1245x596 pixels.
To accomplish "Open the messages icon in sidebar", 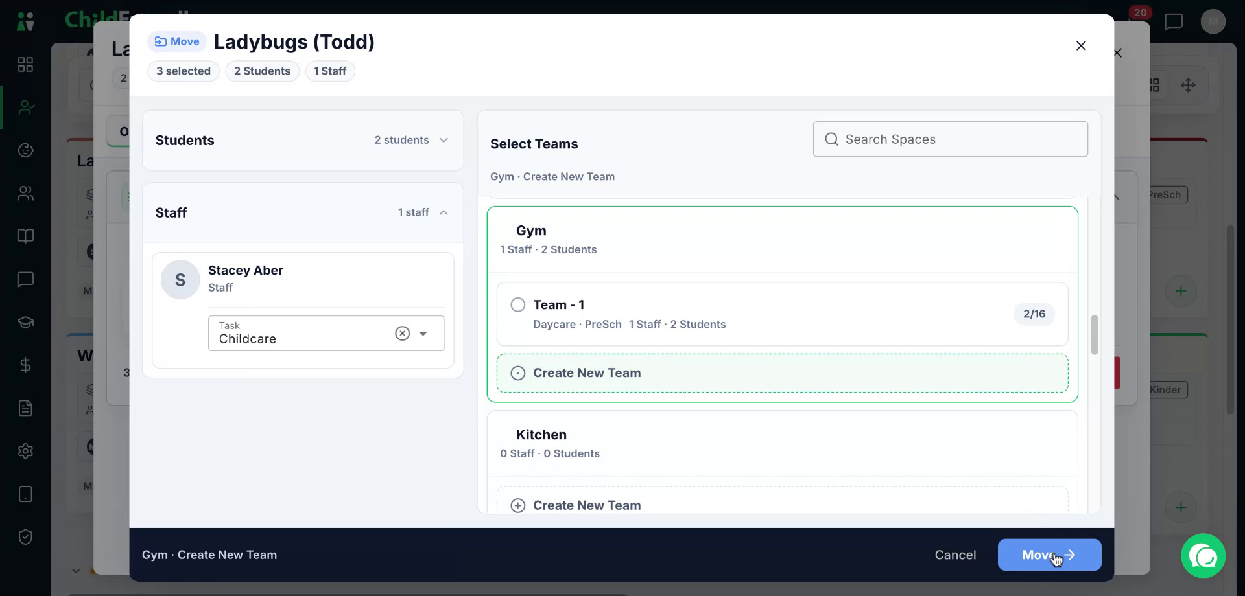I will pyautogui.click(x=25, y=279).
